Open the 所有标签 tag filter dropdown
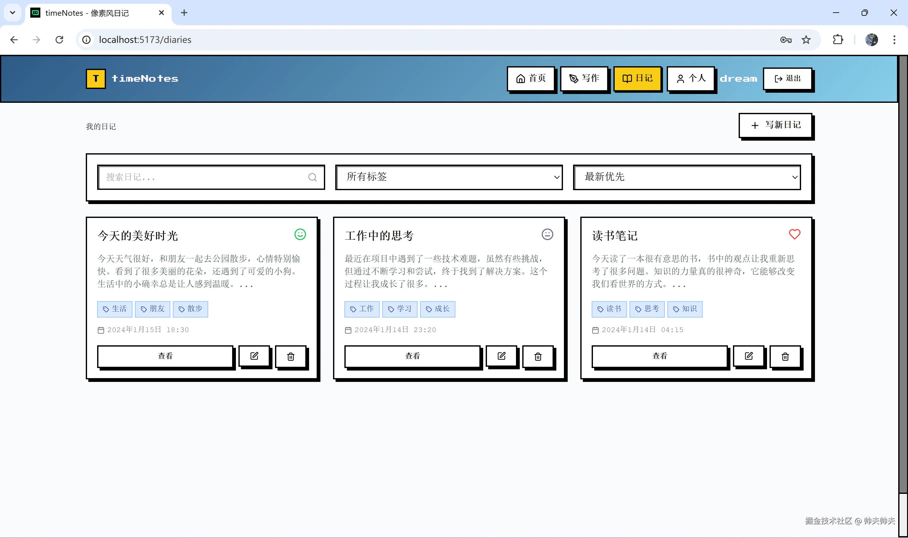This screenshot has width=908, height=538. [449, 177]
